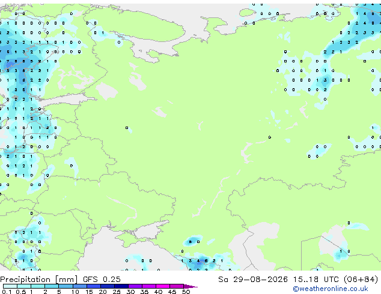Click the legend label '10'
The image size is (381, 294).
click(x=75, y=292)
